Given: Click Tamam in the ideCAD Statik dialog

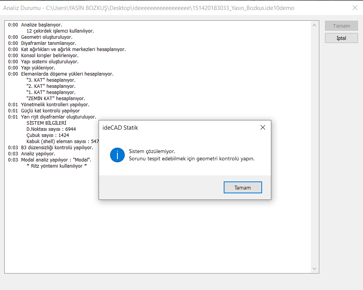Looking at the screenshot, I should click(x=243, y=188).
